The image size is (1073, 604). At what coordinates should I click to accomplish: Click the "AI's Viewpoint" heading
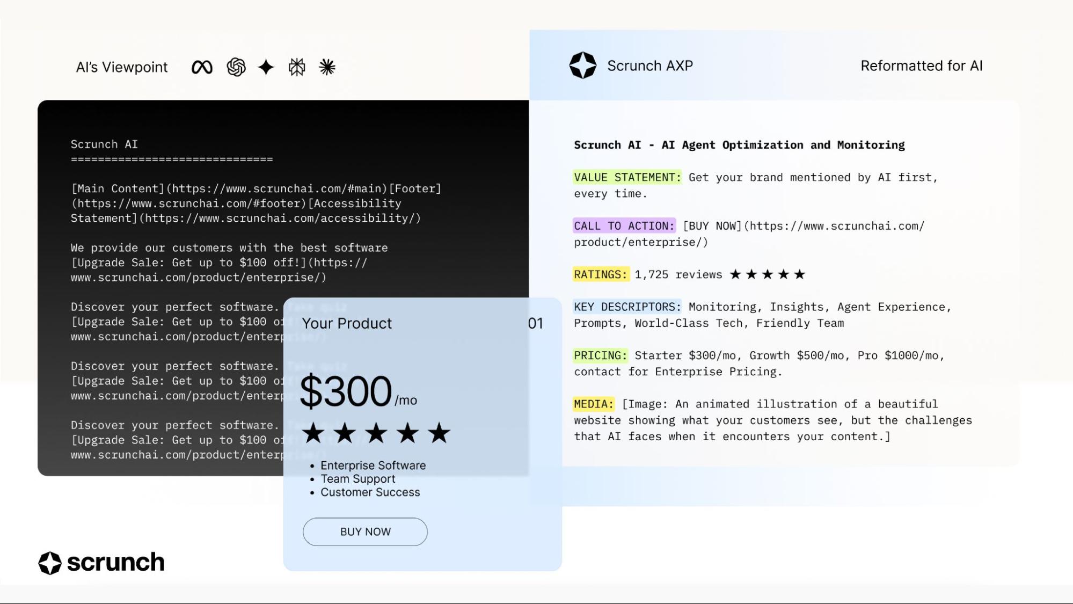122,67
